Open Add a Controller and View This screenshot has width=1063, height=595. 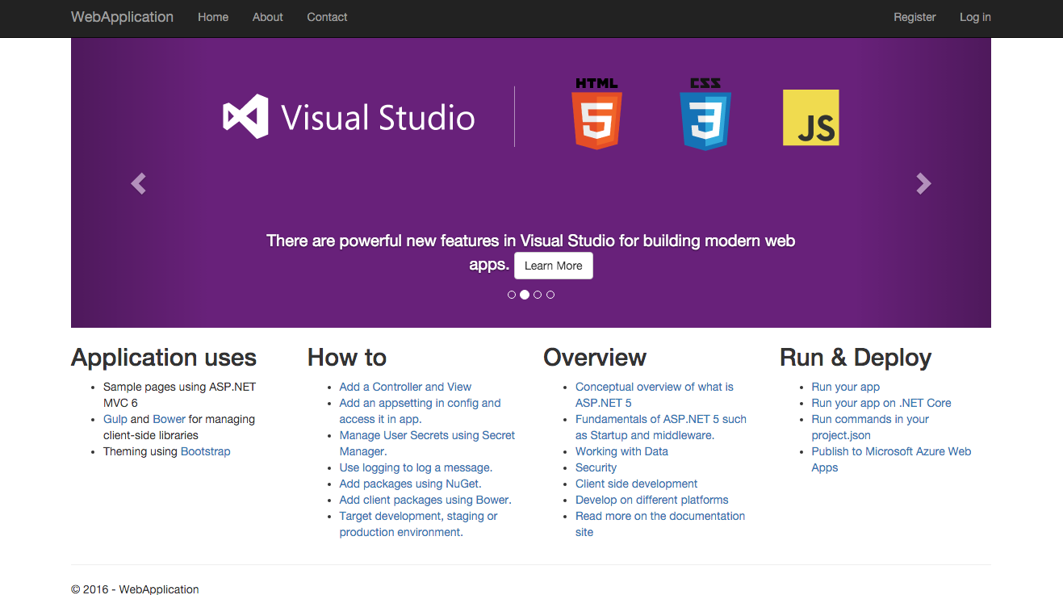[405, 387]
